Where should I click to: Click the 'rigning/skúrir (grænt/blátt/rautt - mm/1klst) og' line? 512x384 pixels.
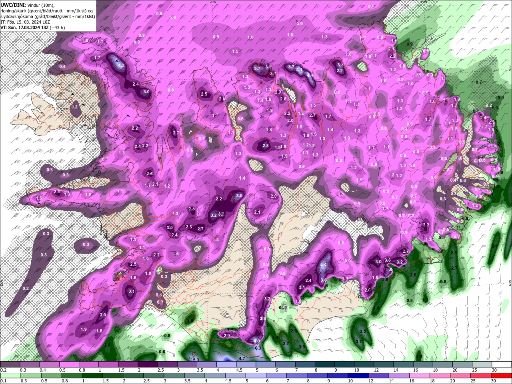coord(47,10)
